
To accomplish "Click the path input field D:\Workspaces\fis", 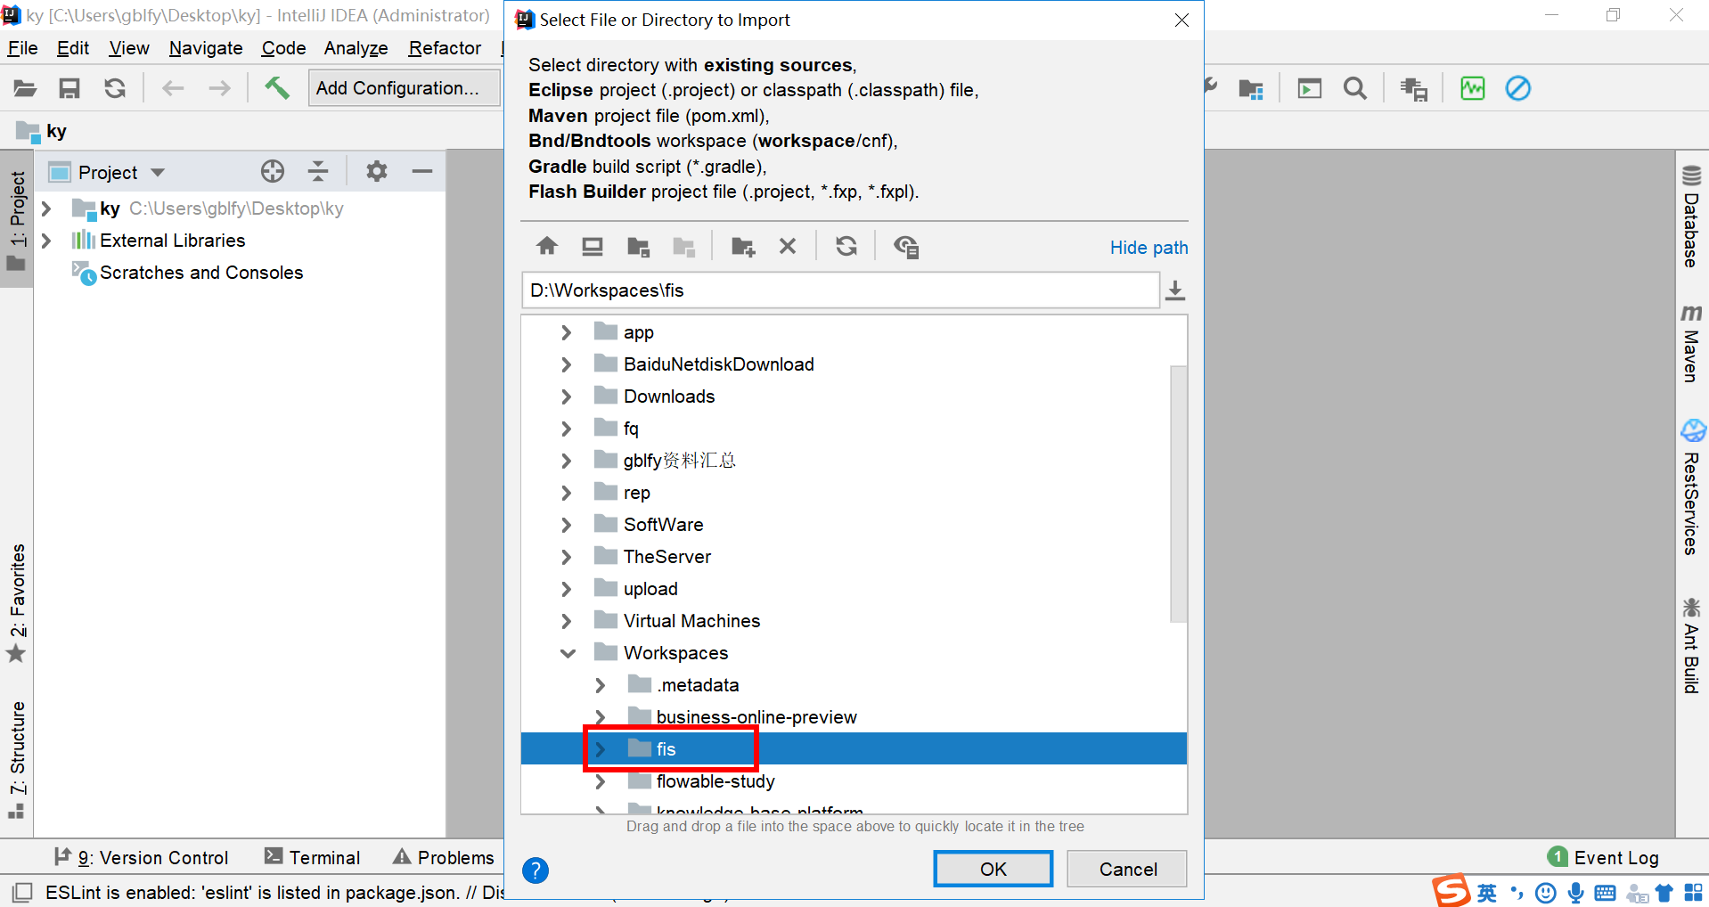I will (x=840, y=290).
